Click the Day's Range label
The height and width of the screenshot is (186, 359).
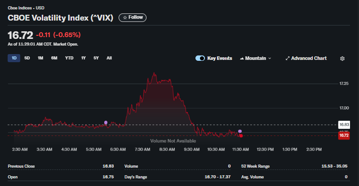(136, 177)
